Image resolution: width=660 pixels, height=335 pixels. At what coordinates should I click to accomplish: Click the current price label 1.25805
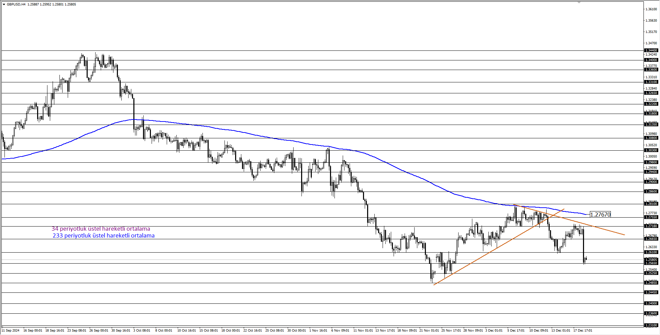(651, 260)
